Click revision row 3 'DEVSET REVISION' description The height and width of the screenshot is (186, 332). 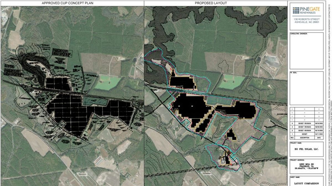coord(305,127)
